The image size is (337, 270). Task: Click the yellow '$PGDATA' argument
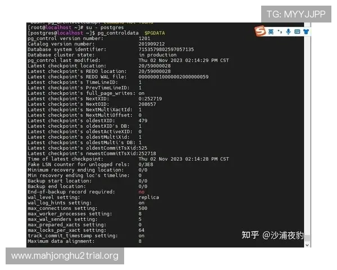tap(154, 33)
